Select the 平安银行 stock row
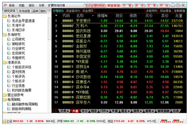The width and height of the screenshot is (189, 127). pos(119,21)
